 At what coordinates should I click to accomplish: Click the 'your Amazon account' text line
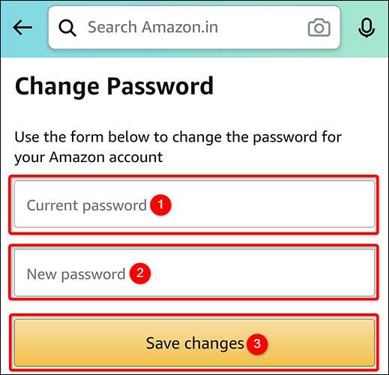click(x=88, y=157)
